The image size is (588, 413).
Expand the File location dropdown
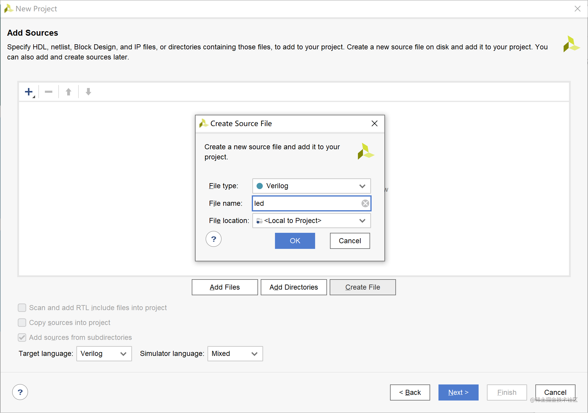coord(311,221)
